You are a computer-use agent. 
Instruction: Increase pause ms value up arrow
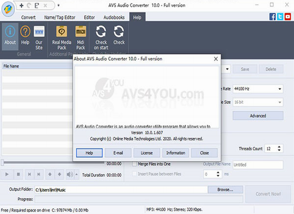pyautogui.click(x=218, y=172)
